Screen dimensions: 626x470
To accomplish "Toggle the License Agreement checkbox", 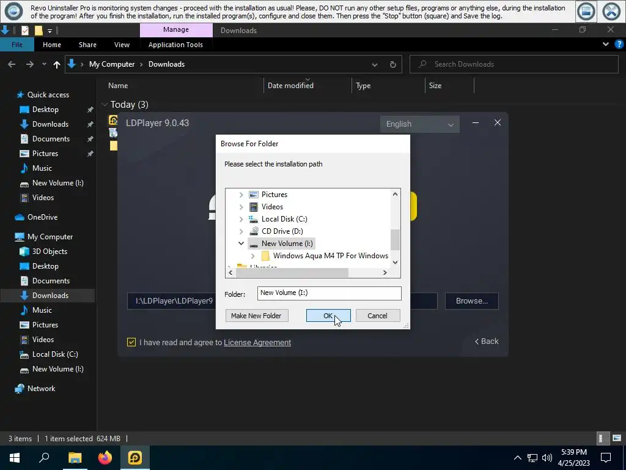I will [131, 342].
